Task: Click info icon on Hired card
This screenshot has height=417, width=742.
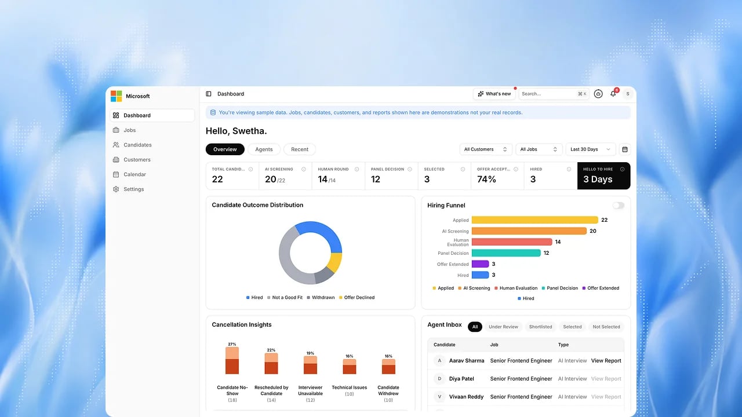Action: (569, 169)
